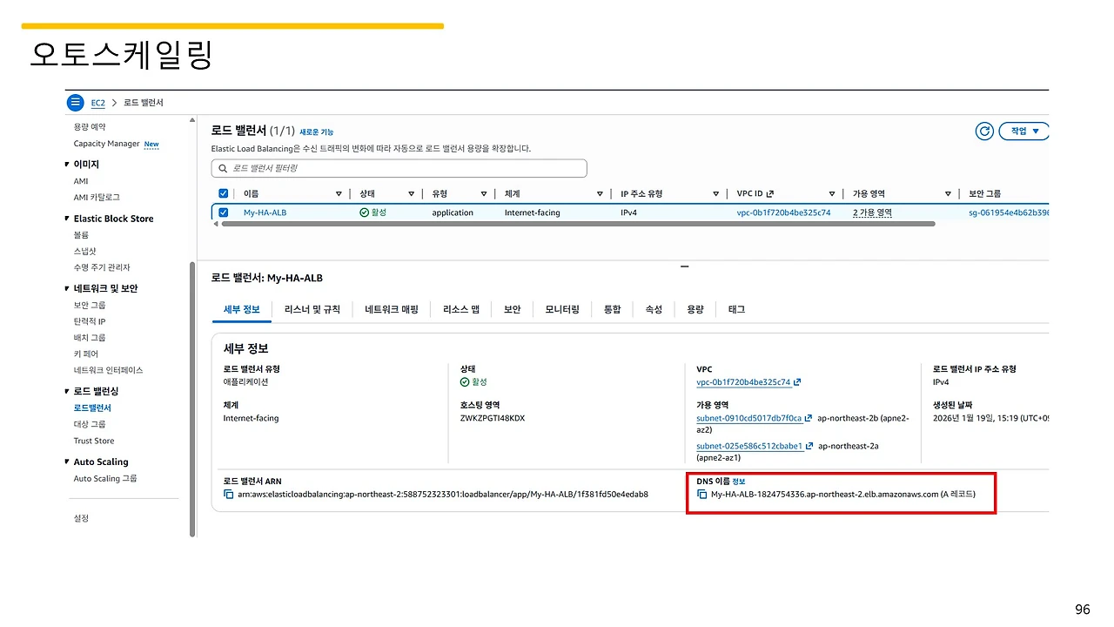
Task: Refresh the load balancer list
Action: [x=984, y=131]
